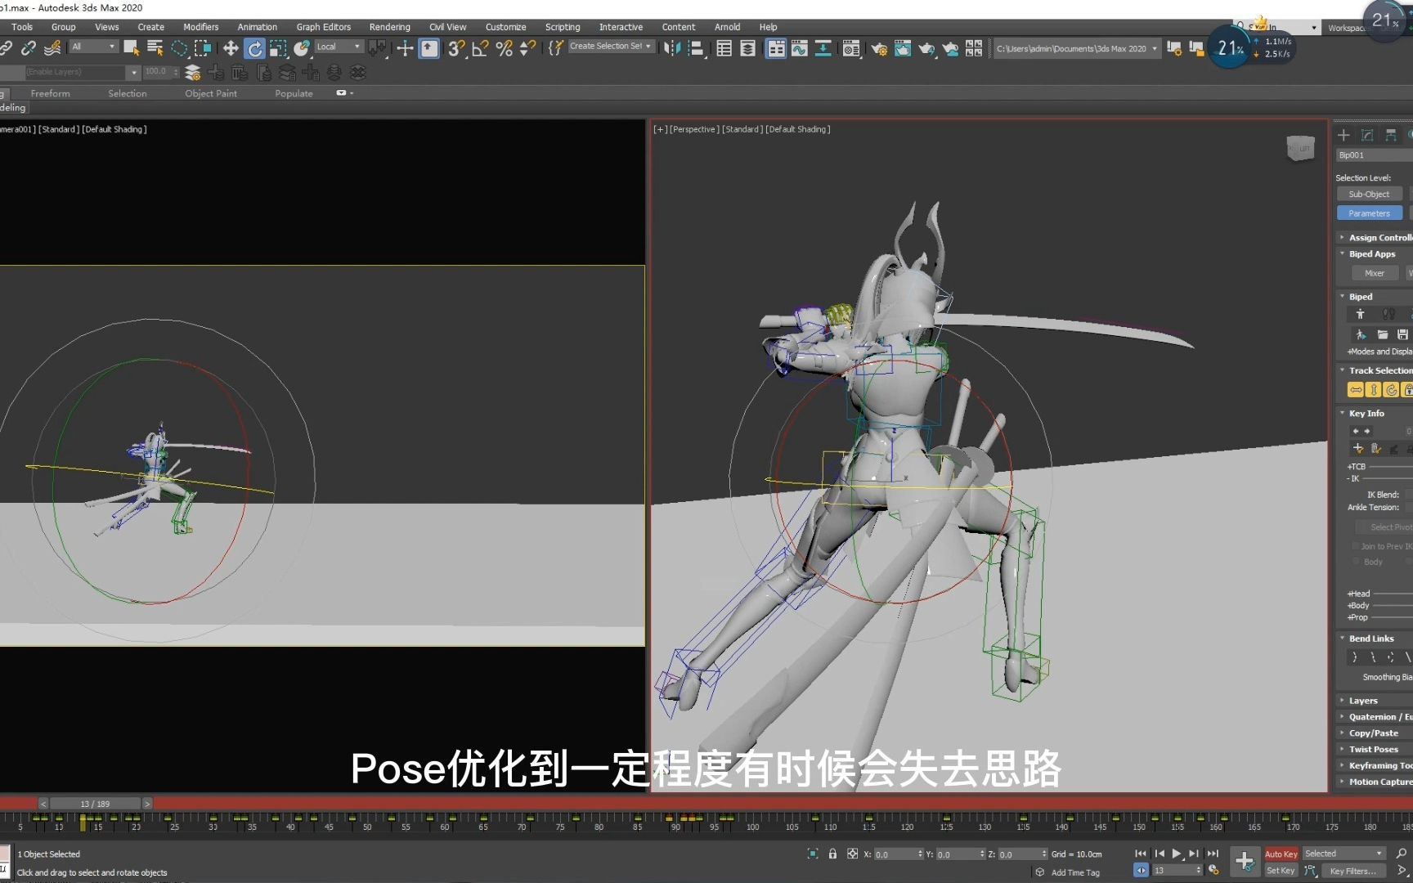Expand the Twist Poses rollout
The height and width of the screenshot is (883, 1413).
1375,750
